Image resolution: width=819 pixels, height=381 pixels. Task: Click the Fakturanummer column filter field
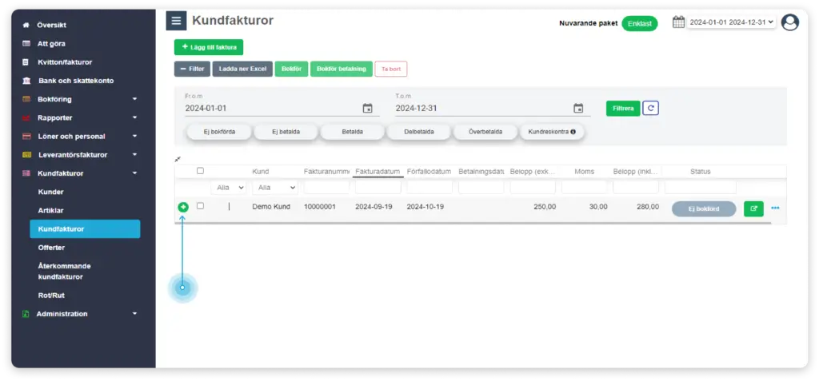tap(327, 187)
